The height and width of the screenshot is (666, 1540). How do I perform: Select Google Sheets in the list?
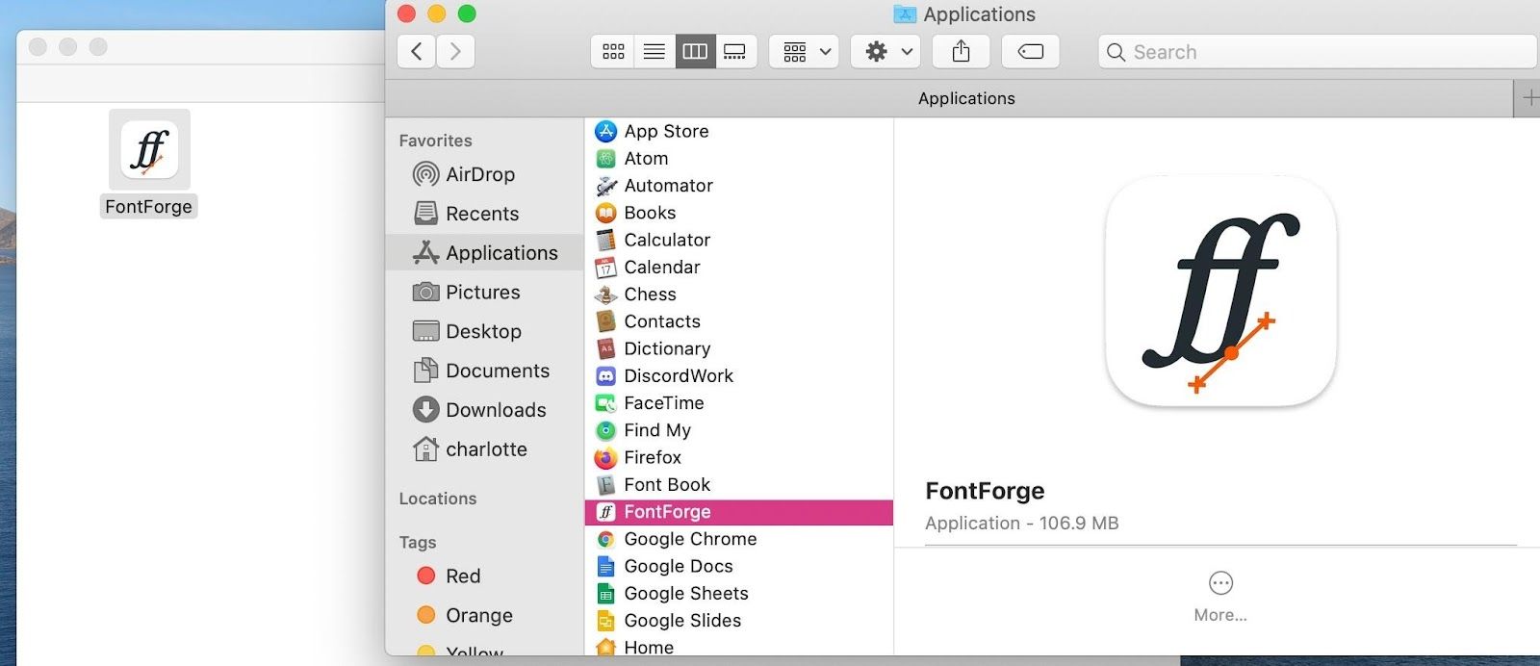738,593
